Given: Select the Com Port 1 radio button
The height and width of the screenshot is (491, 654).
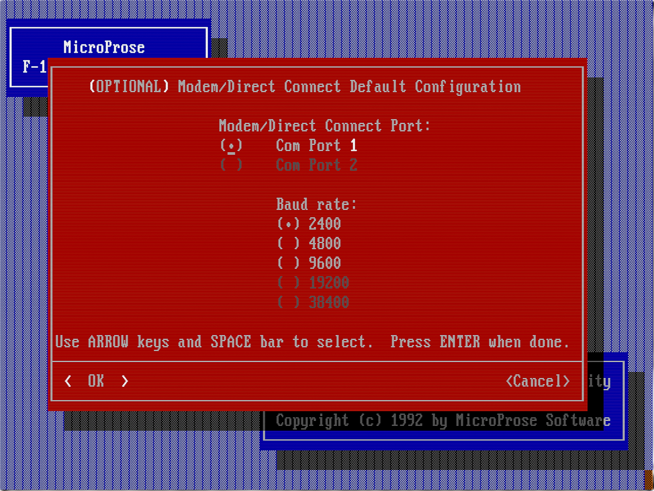Looking at the screenshot, I should click(231, 146).
